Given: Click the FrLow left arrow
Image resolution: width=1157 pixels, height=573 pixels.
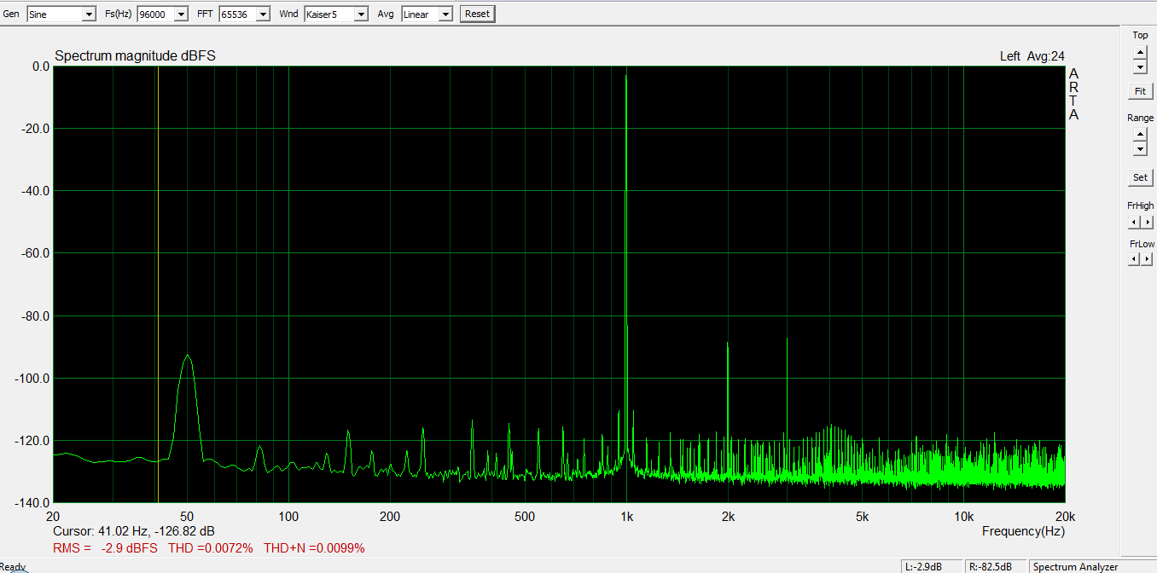Looking at the screenshot, I should pos(1134,259).
